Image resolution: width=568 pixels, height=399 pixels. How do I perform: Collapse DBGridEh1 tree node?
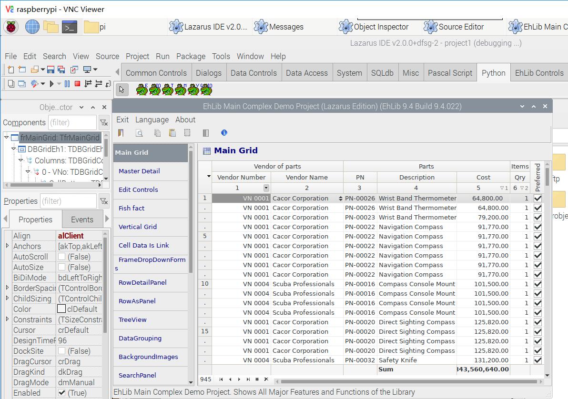pyautogui.click(x=14, y=149)
